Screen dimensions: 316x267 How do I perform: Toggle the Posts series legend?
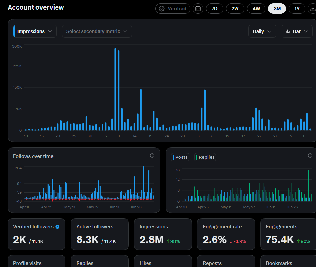tap(180, 157)
